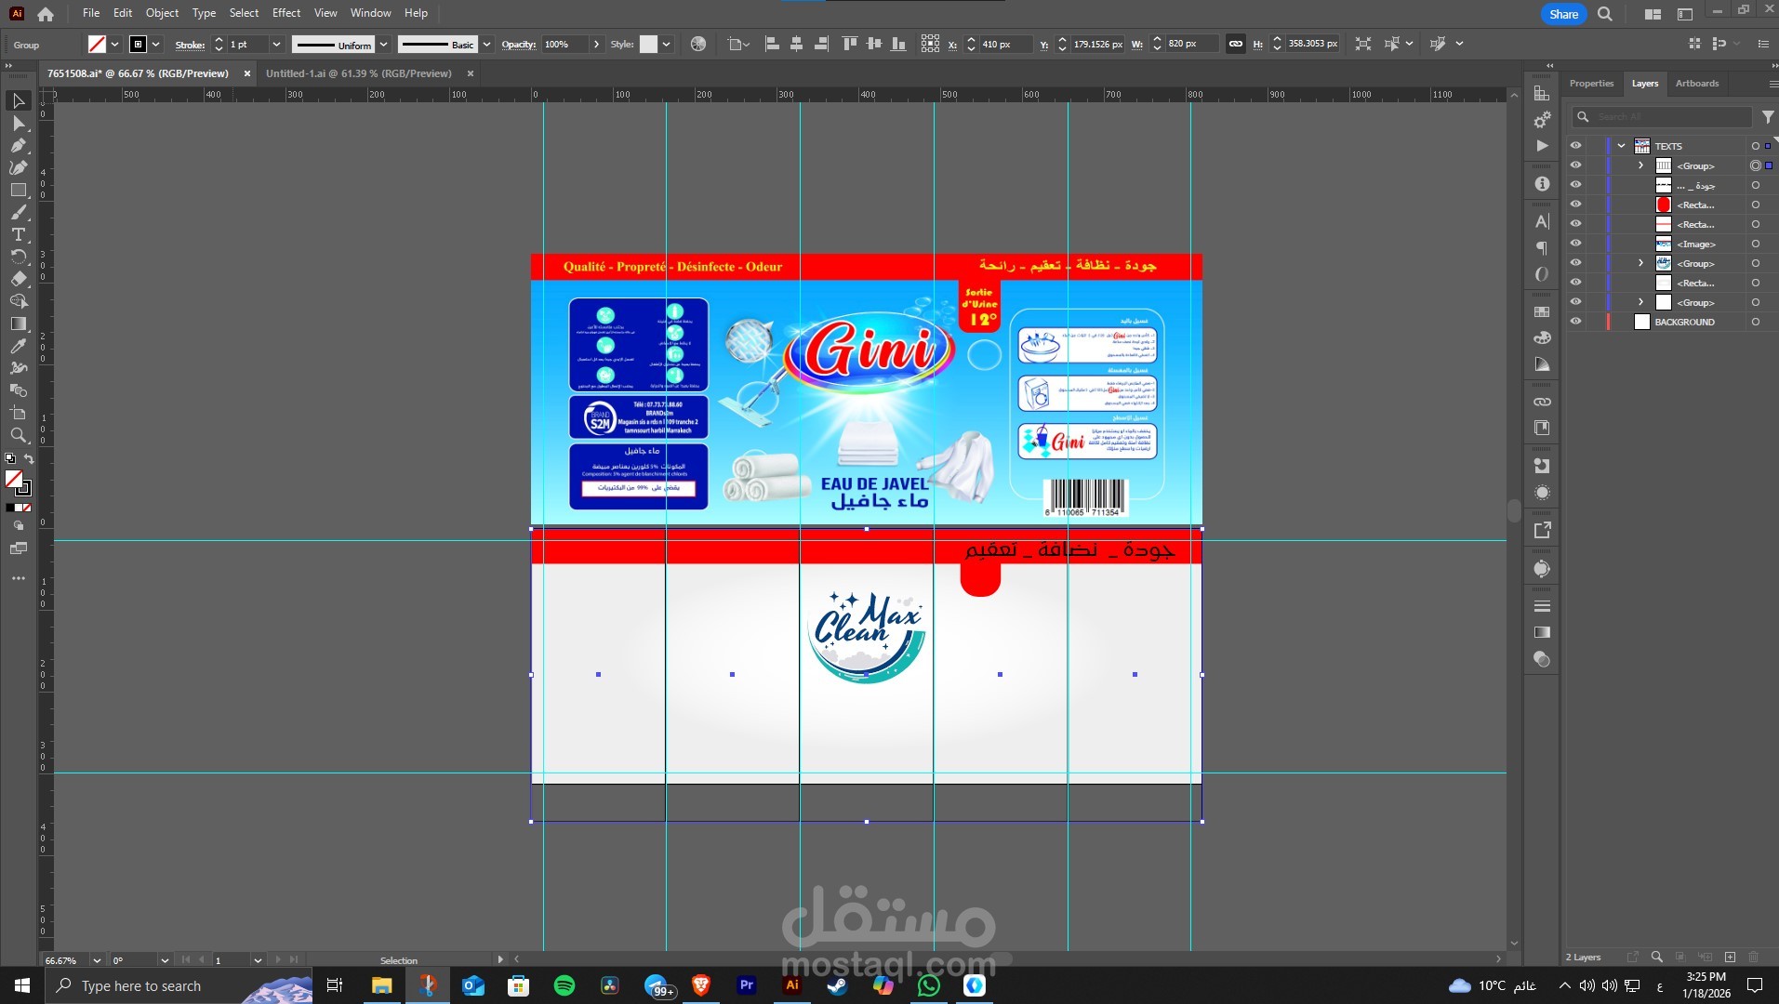The height and width of the screenshot is (1004, 1779).
Task: Expand the first <Group> under TEXTS
Action: pos(1640,165)
